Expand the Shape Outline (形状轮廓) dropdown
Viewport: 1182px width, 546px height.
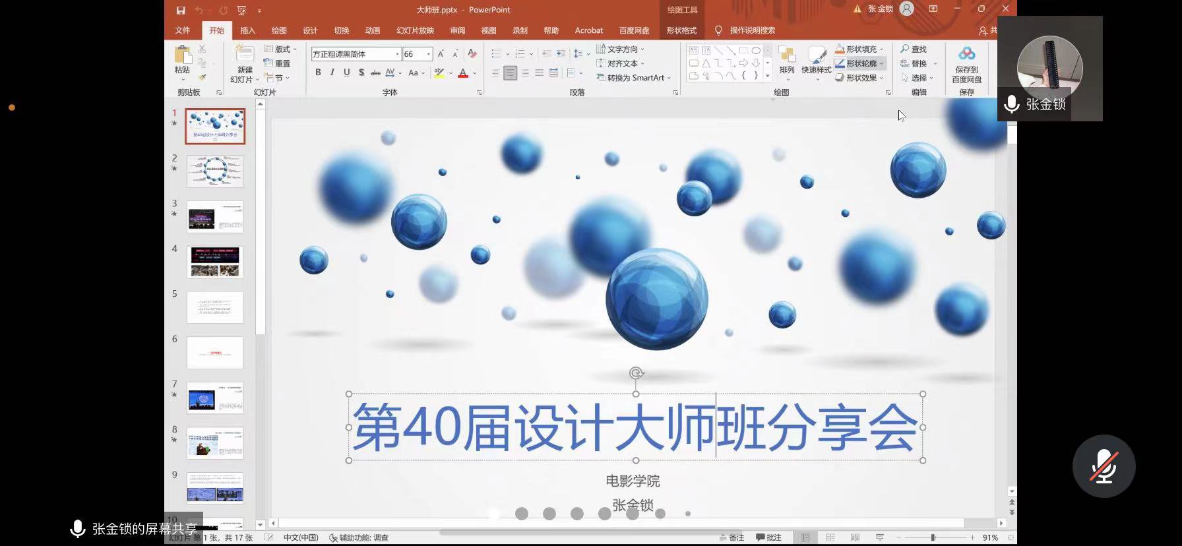[882, 63]
